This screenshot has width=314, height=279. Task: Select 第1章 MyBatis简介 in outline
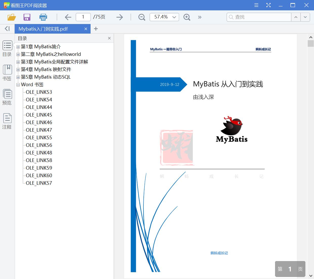41,47
